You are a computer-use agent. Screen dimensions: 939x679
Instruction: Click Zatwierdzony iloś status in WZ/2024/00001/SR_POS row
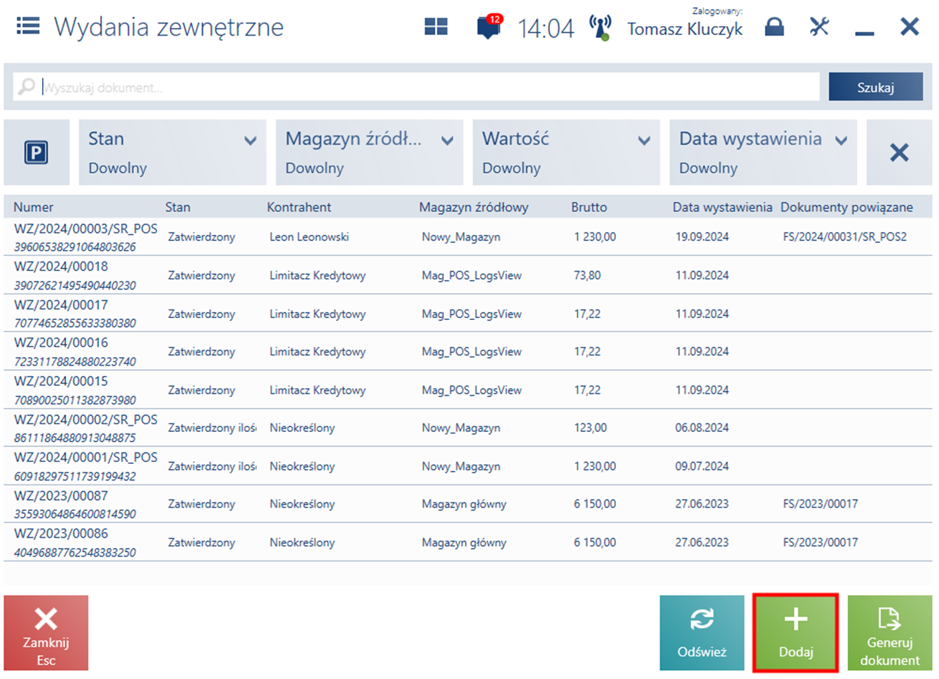[212, 466]
